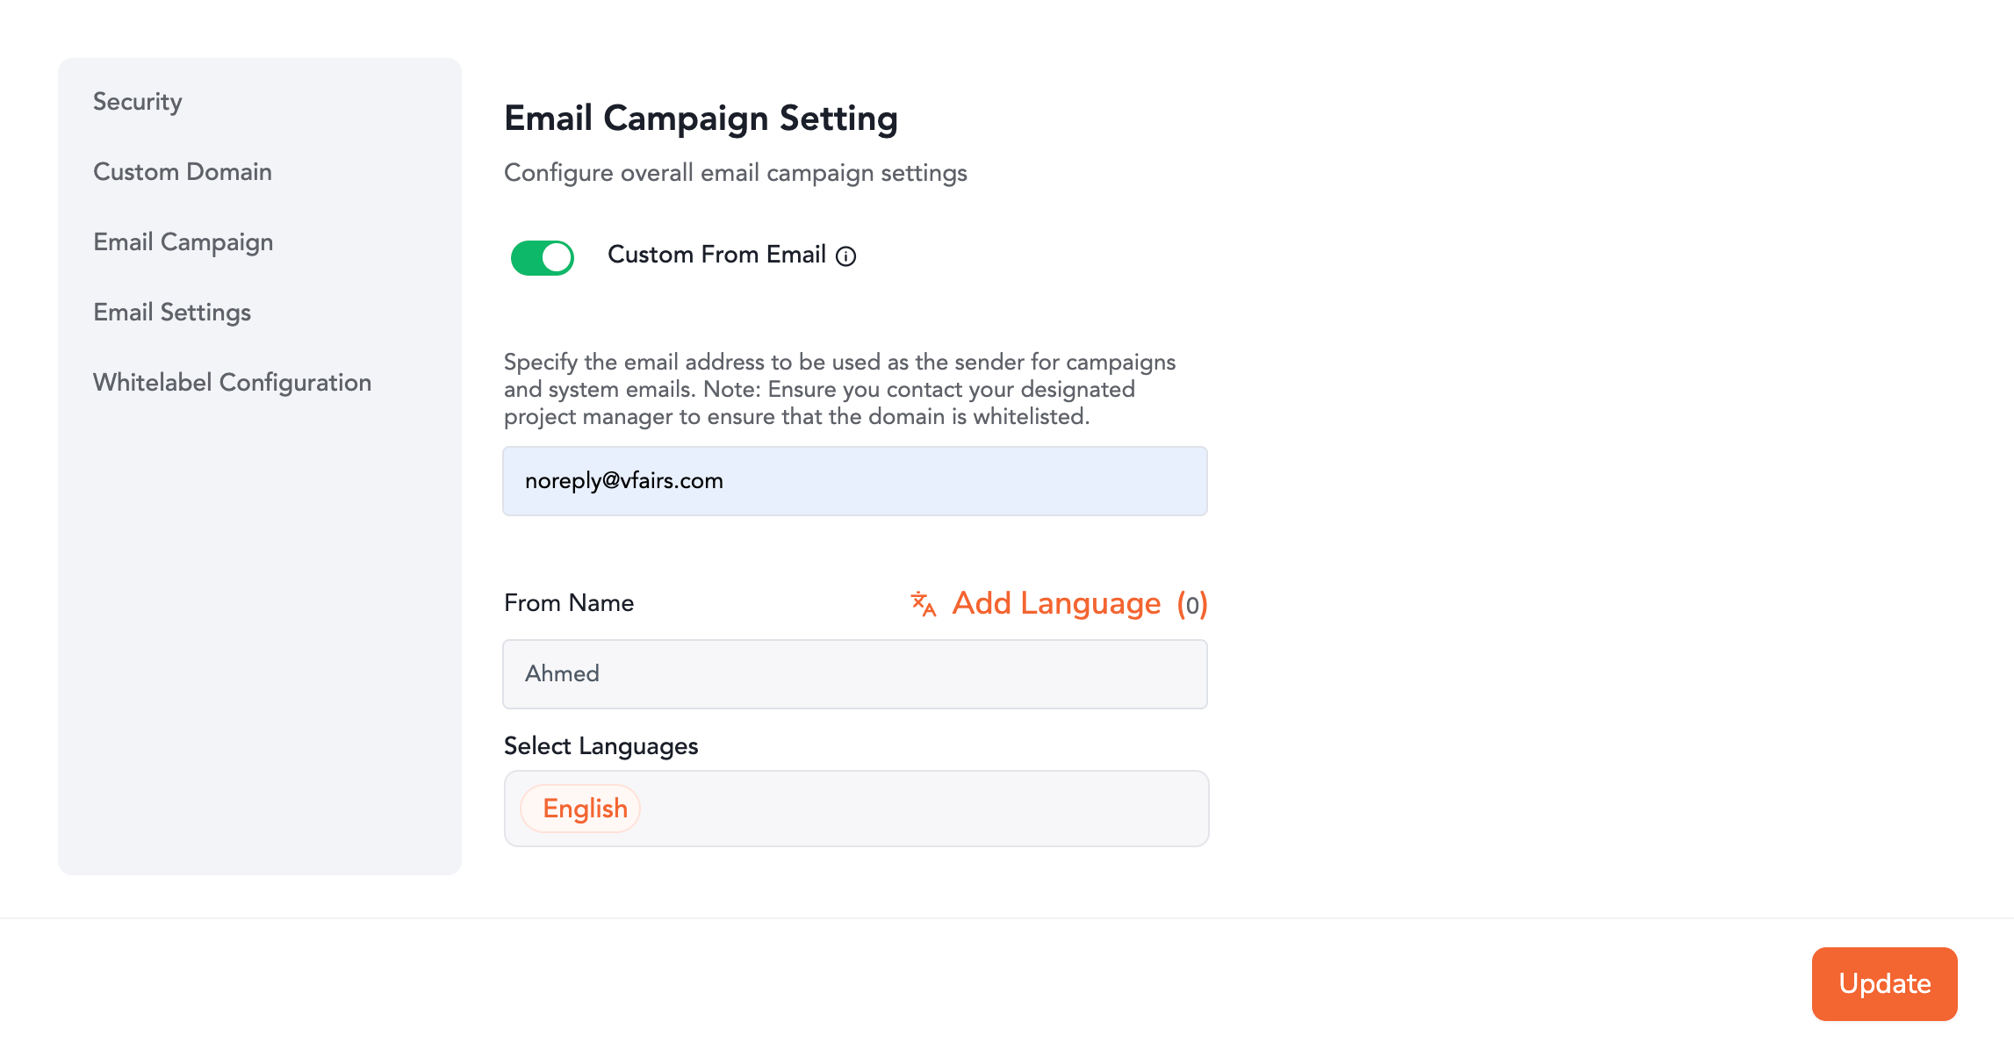
Task: Click the Custom From Email label
Action: (x=716, y=255)
